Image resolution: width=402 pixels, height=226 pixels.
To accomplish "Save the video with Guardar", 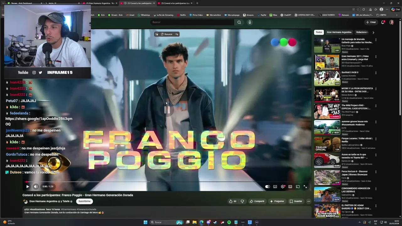I will click(296, 201).
